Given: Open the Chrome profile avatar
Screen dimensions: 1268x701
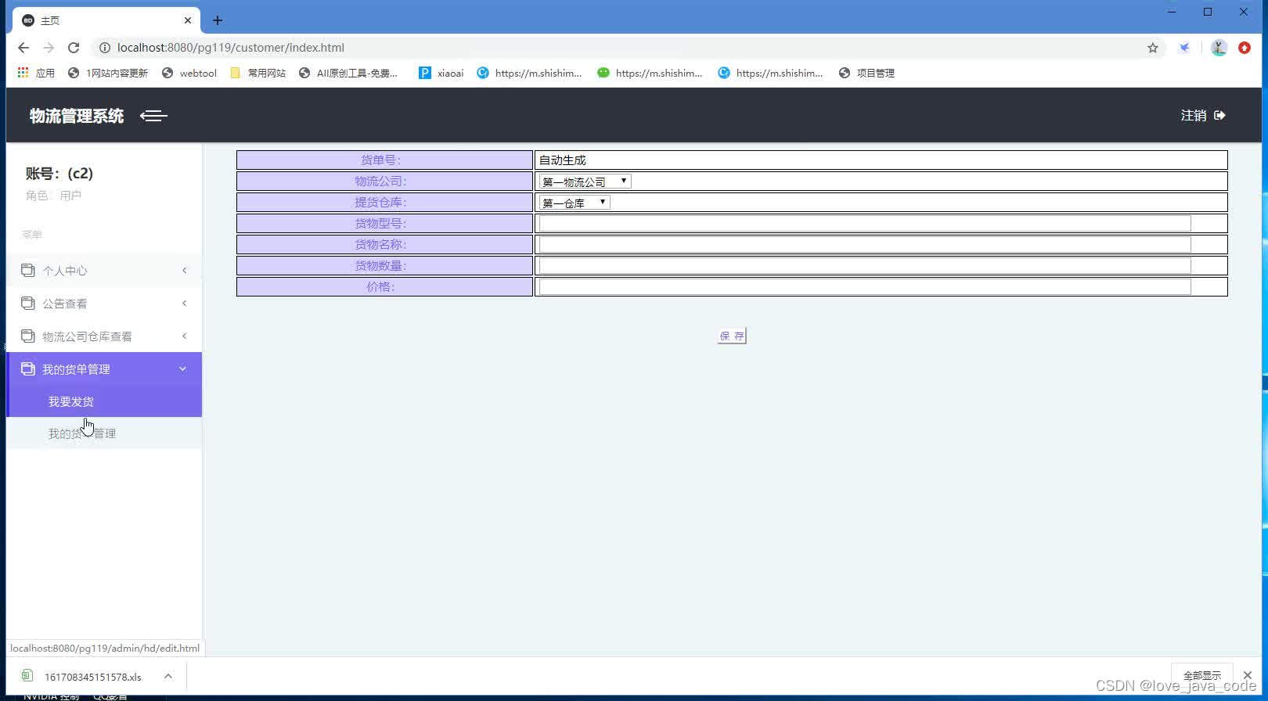Looking at the screenshot, I should tap(1219, 48).
